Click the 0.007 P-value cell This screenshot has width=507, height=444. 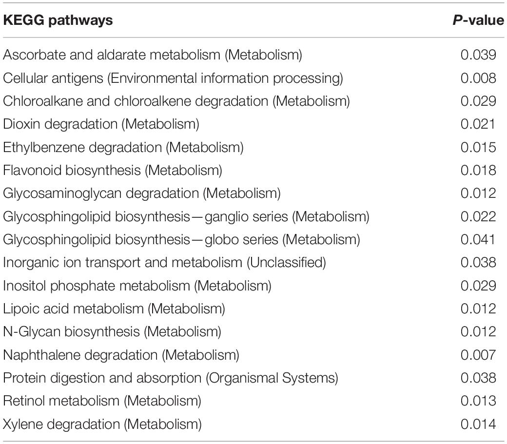click(478, 355)
